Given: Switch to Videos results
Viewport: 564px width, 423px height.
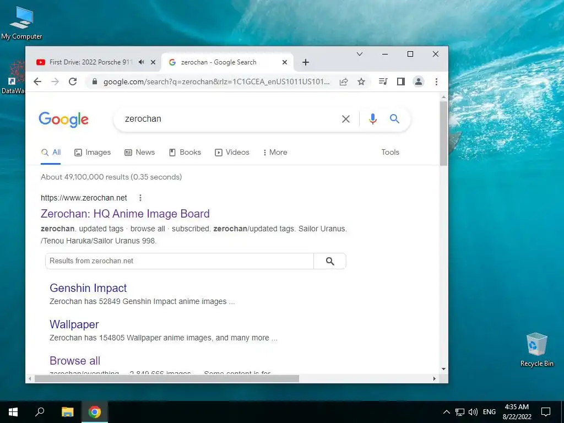Looking at the screenshot, I should [x=232, y=153].
